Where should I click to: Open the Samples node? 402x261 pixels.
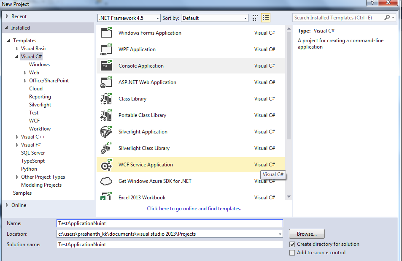(22, 193)
